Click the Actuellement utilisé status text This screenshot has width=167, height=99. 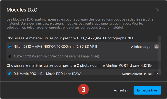tap(137, 74)
